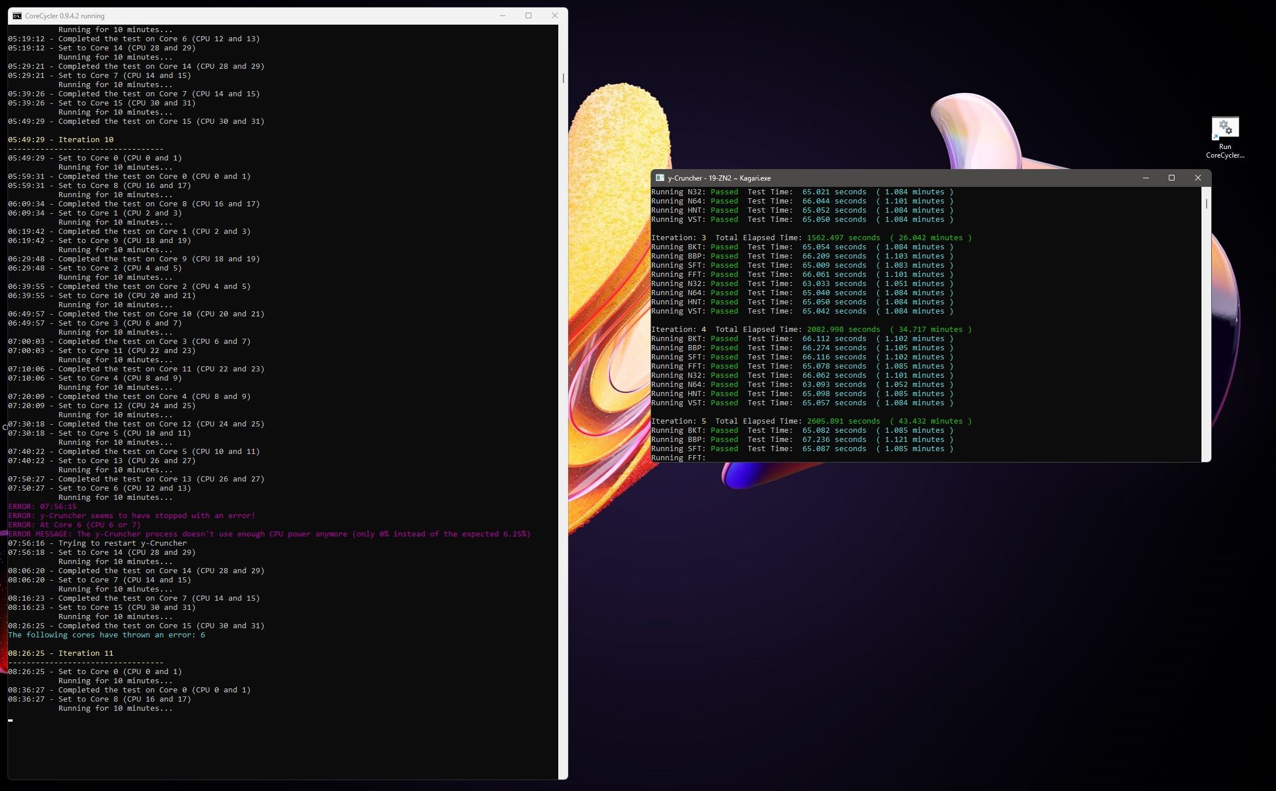Viewport: 1276px width, 791px height.
Task: Close the y-Cruncher Kagari.exe window
Action: coord(1197,178)
